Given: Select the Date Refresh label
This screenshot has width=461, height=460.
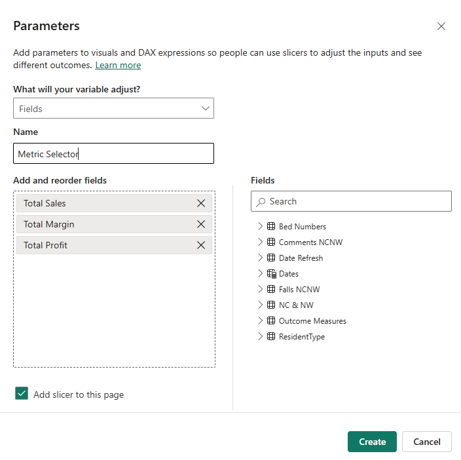Looking at the screenshot, I should point(301,258).
